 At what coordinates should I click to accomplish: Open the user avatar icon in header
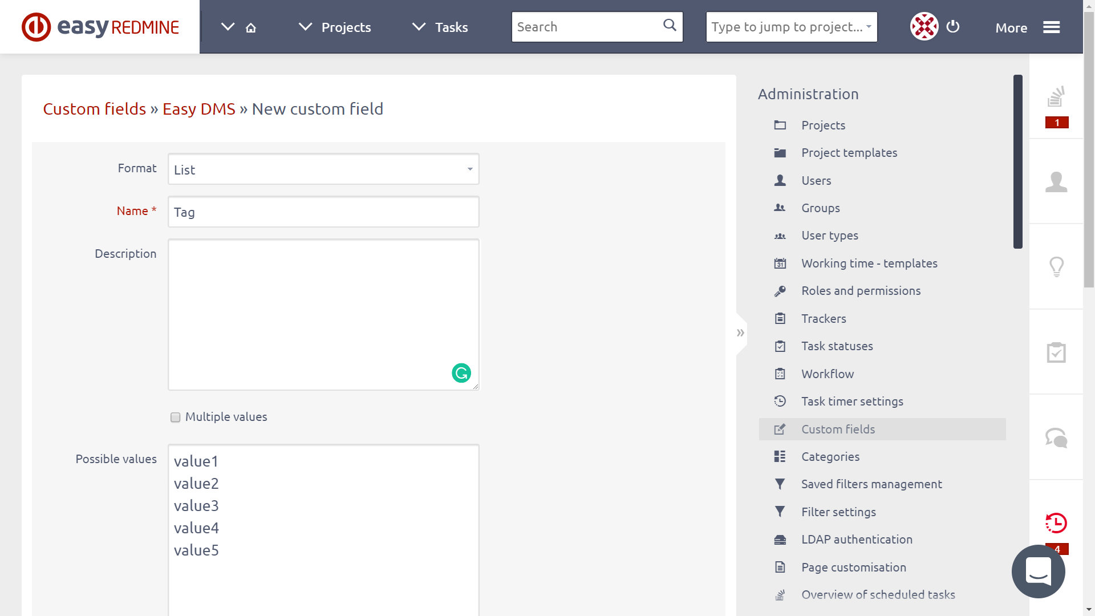(924, 26)
